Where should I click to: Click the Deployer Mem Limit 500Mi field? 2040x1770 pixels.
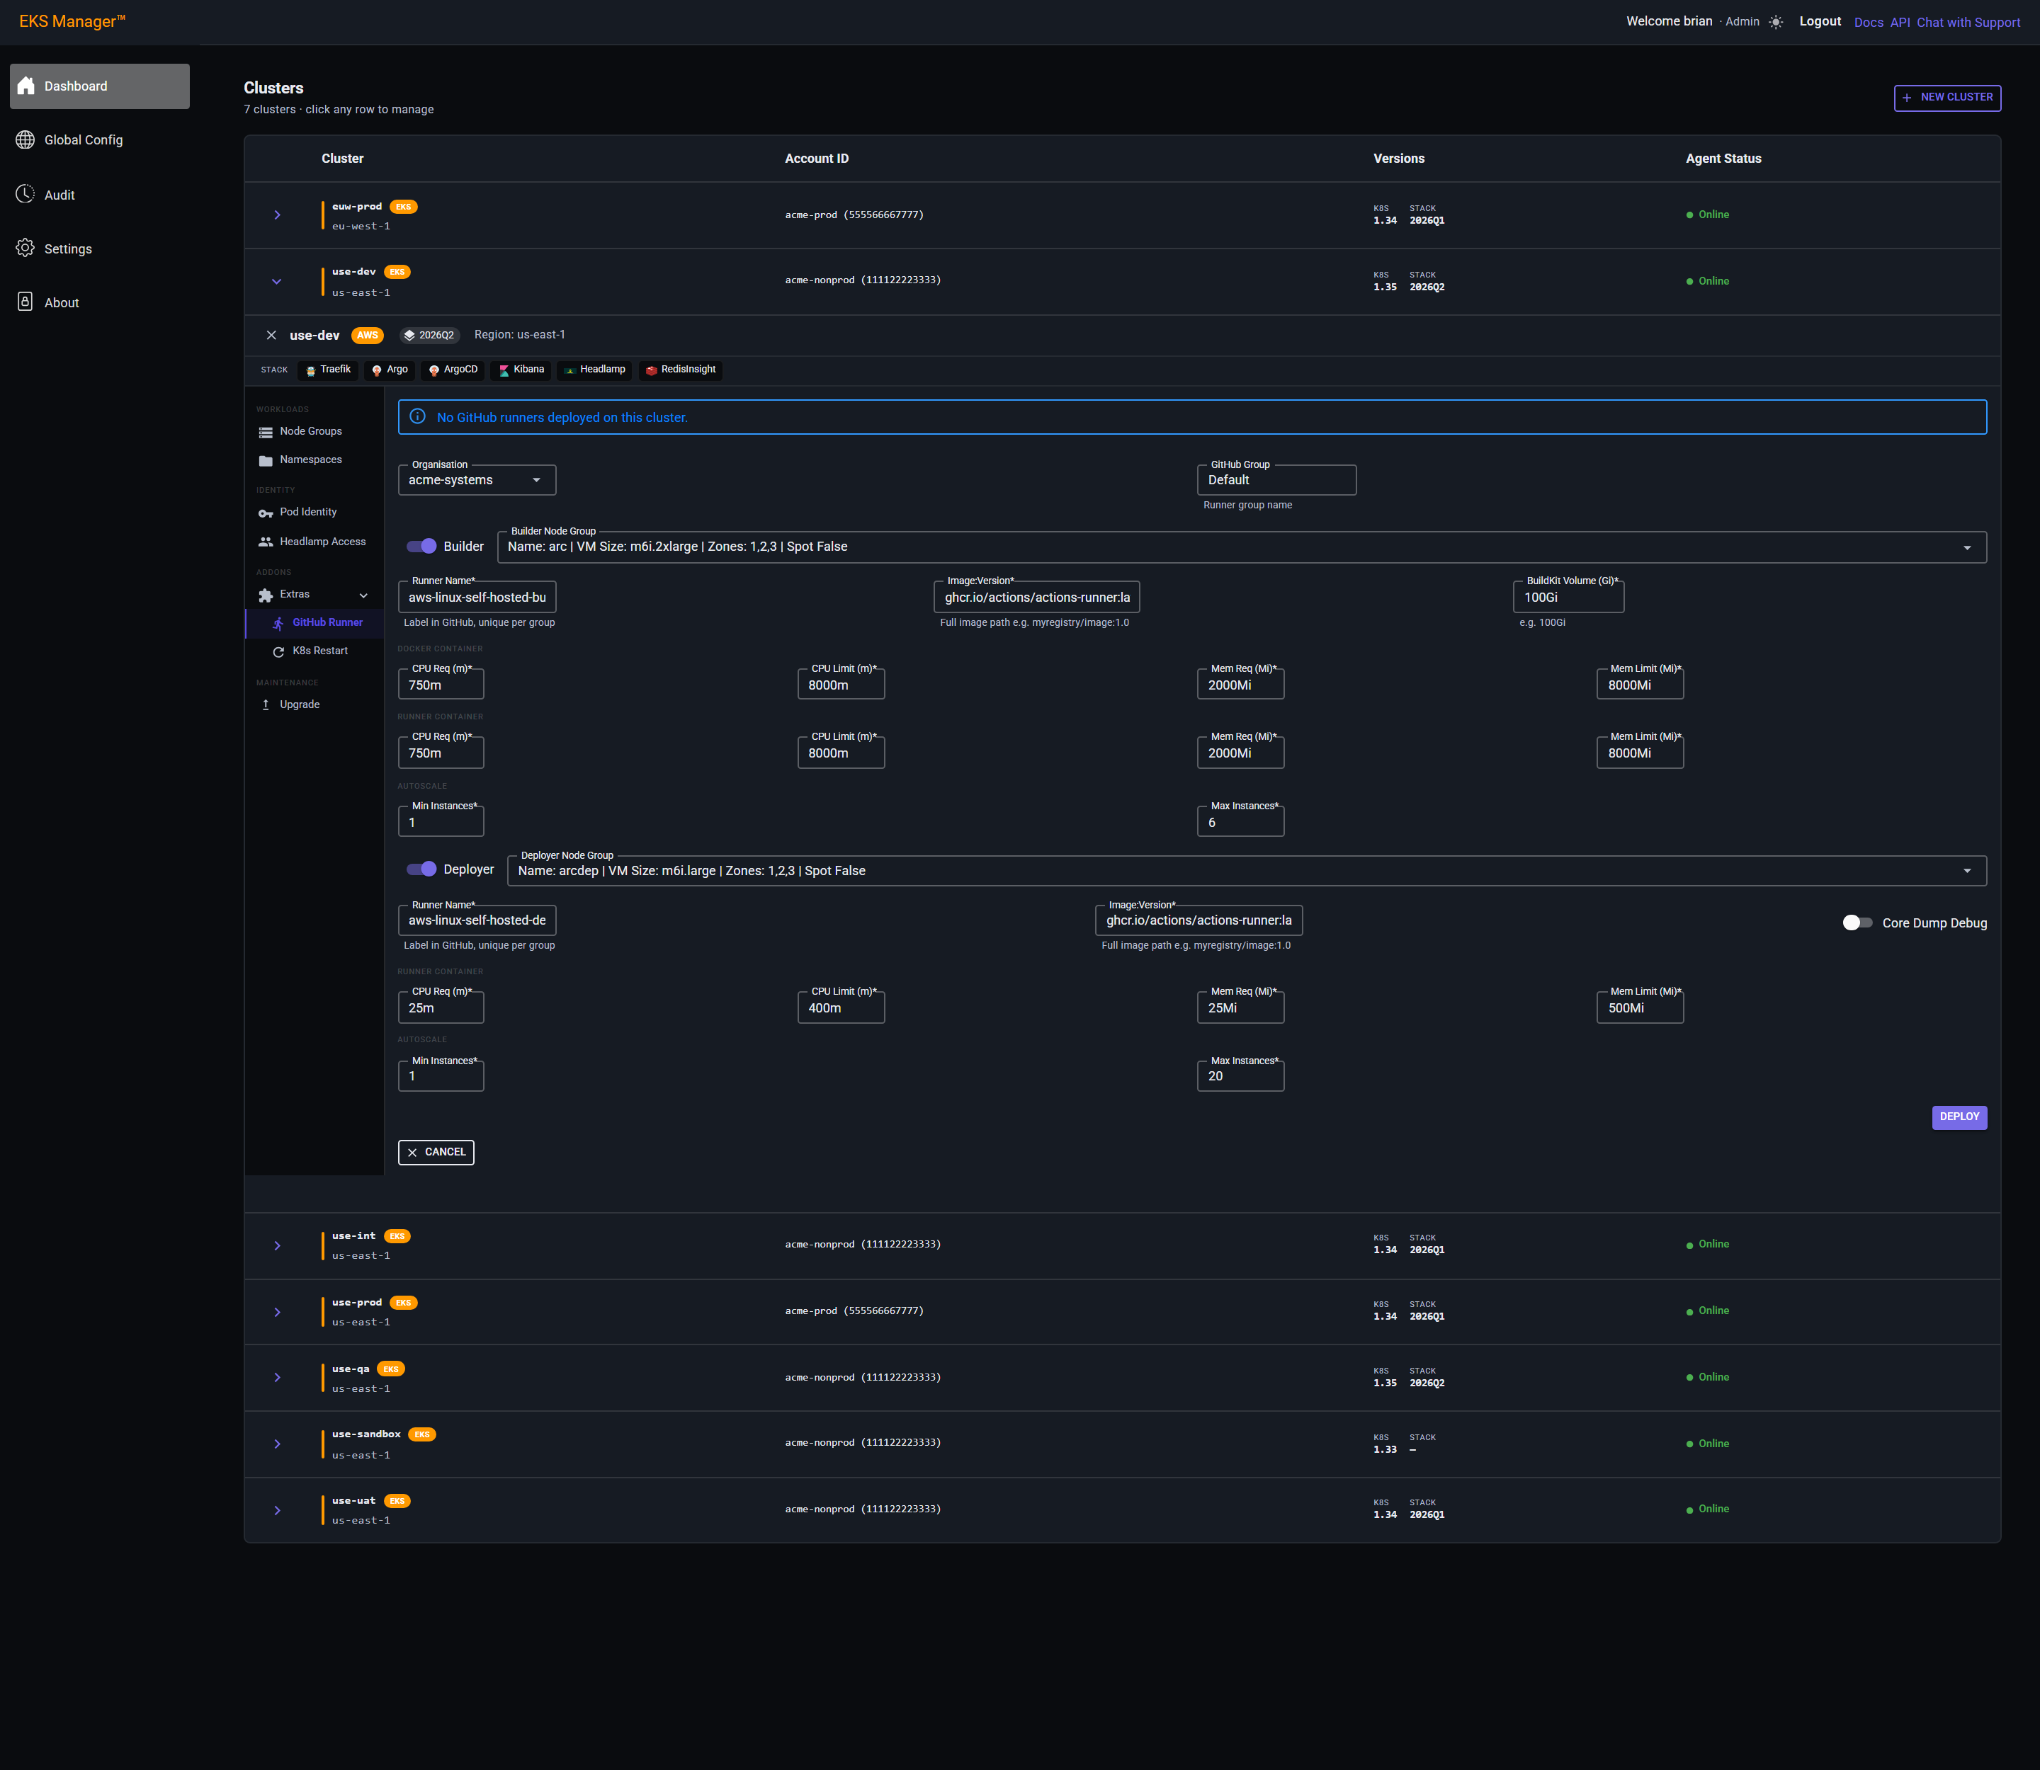coord(1640,1007)
